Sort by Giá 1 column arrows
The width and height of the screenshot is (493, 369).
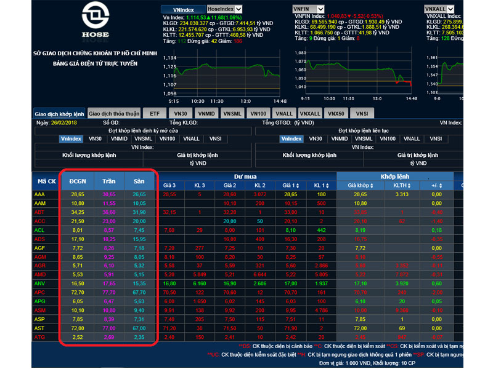coord(298,186)
